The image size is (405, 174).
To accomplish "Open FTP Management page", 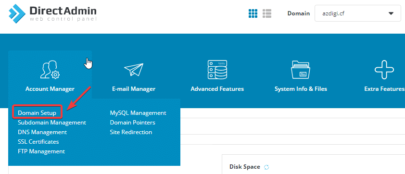I will coord(41,151).
